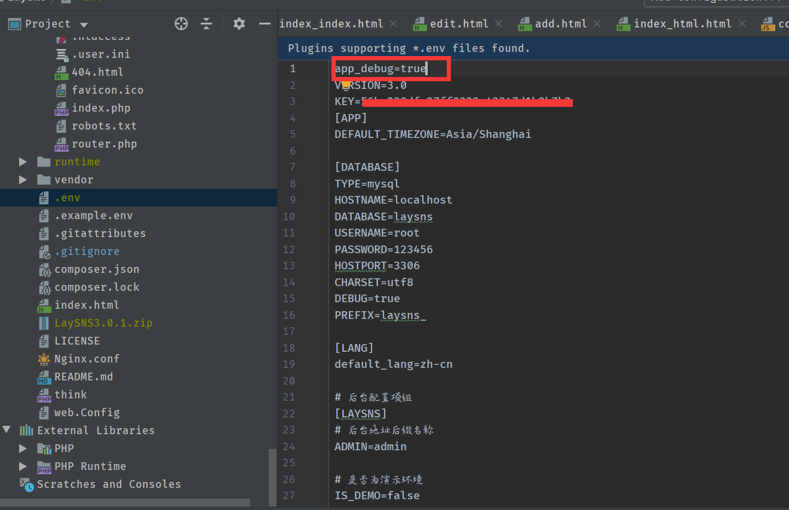
Task: Expand the PHP Runtime node
Action: pos(23,466)
